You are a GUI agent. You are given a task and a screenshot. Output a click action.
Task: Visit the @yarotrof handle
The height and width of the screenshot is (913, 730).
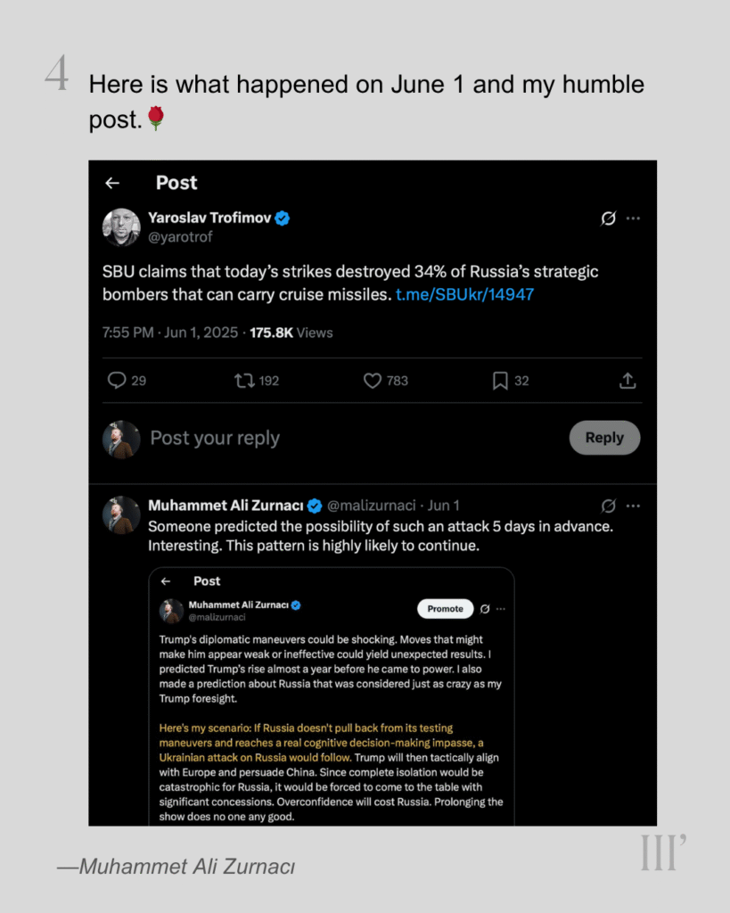(180, 238)
